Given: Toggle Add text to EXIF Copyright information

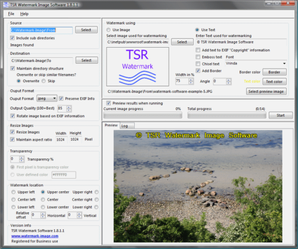Looking at the screenshot, I should 198,50.
